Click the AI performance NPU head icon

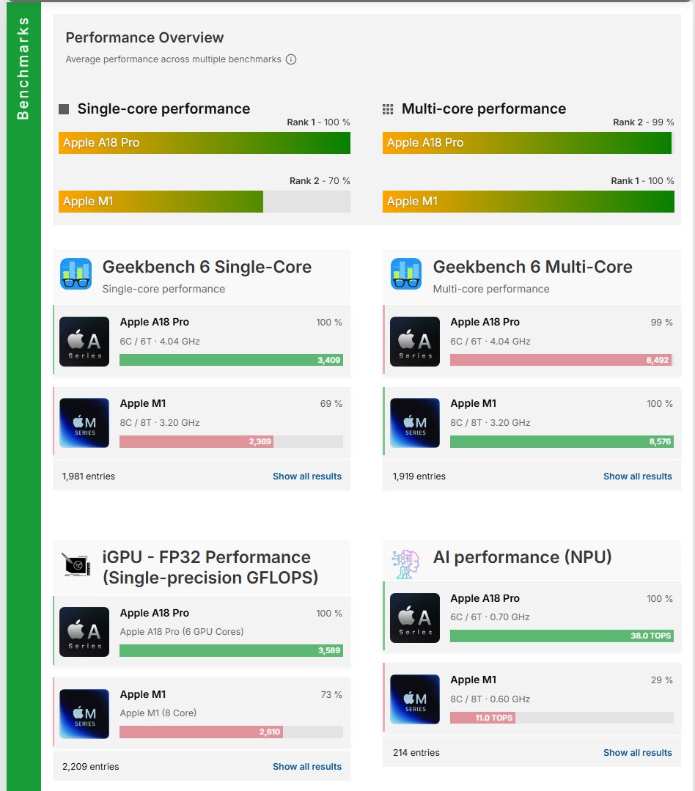click(406, 564)
